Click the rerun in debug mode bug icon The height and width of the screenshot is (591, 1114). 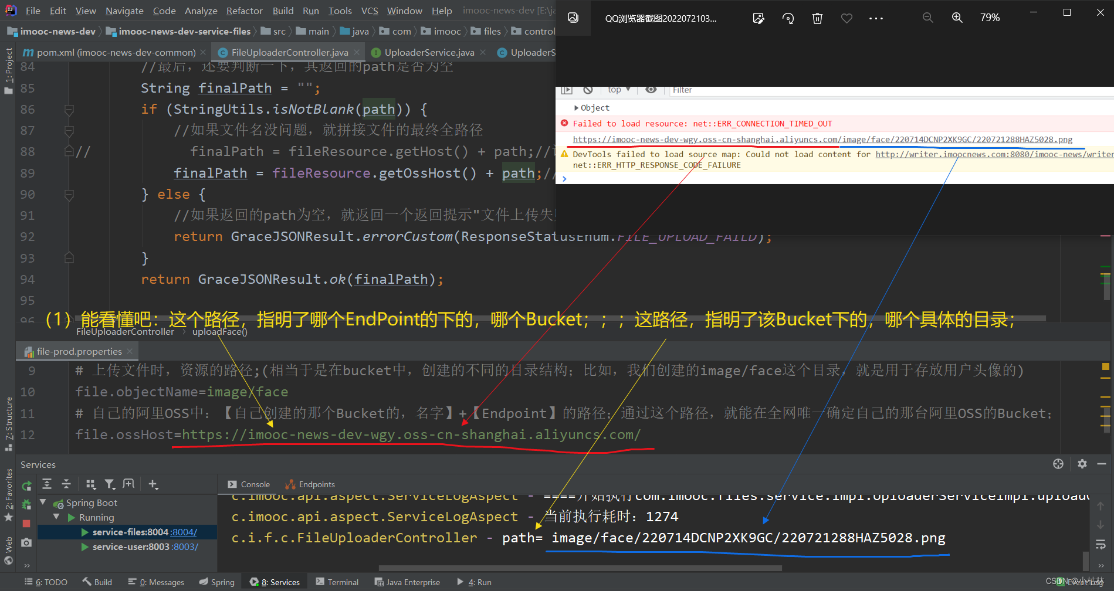26,504
